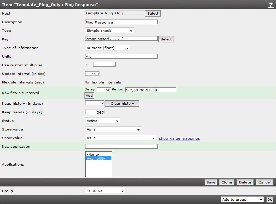Click Select button next to Key field

coord(166,39)
